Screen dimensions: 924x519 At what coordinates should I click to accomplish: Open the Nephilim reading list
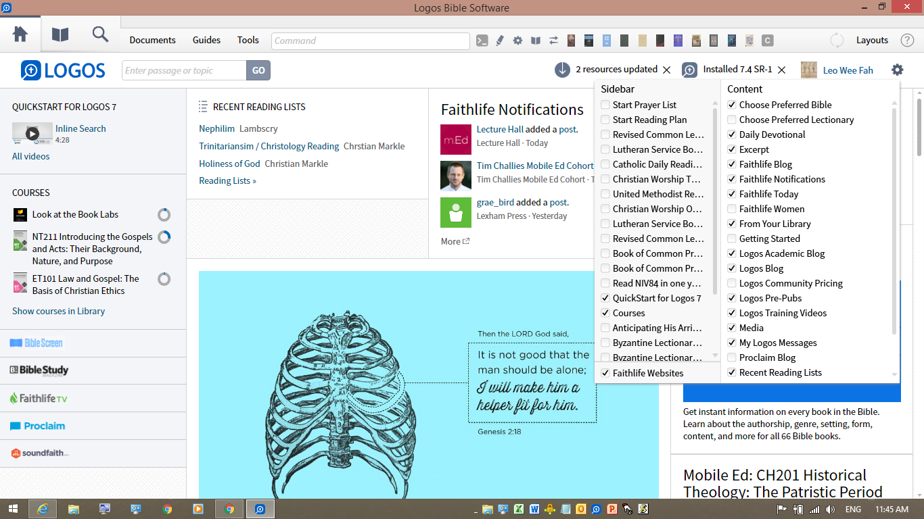click(x=216, y=128)
